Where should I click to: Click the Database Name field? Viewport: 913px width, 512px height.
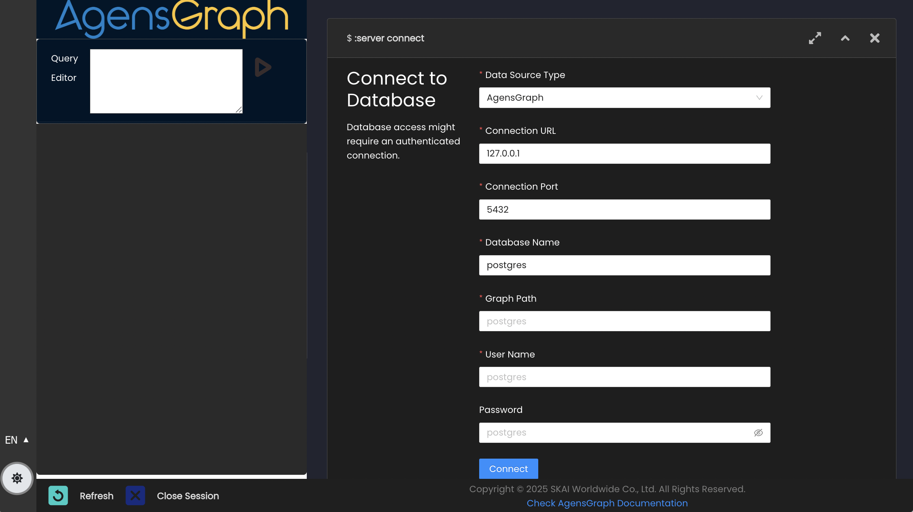point(624,265)
